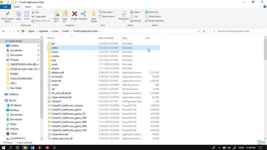Click the Search FiveM Application Data box
Image resolution: width=267 pixels, height=150 pixels.
[x=237, y=31]
